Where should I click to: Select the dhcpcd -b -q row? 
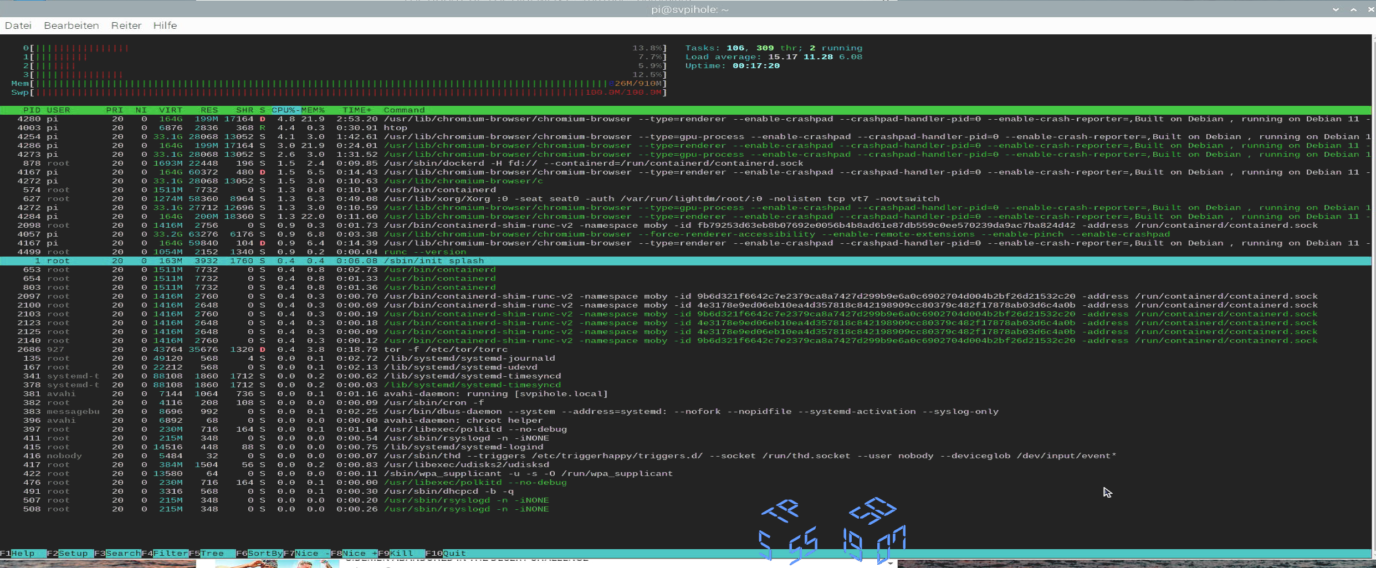coord(686,491)
